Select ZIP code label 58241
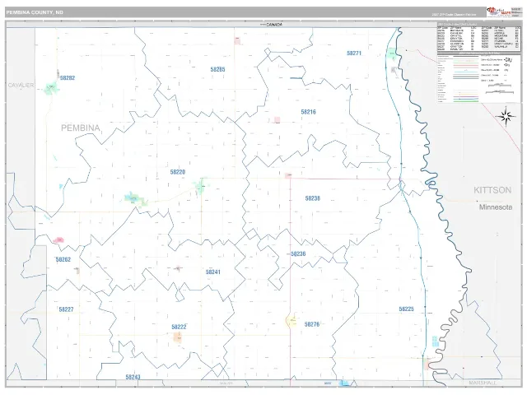 (213, 272)
